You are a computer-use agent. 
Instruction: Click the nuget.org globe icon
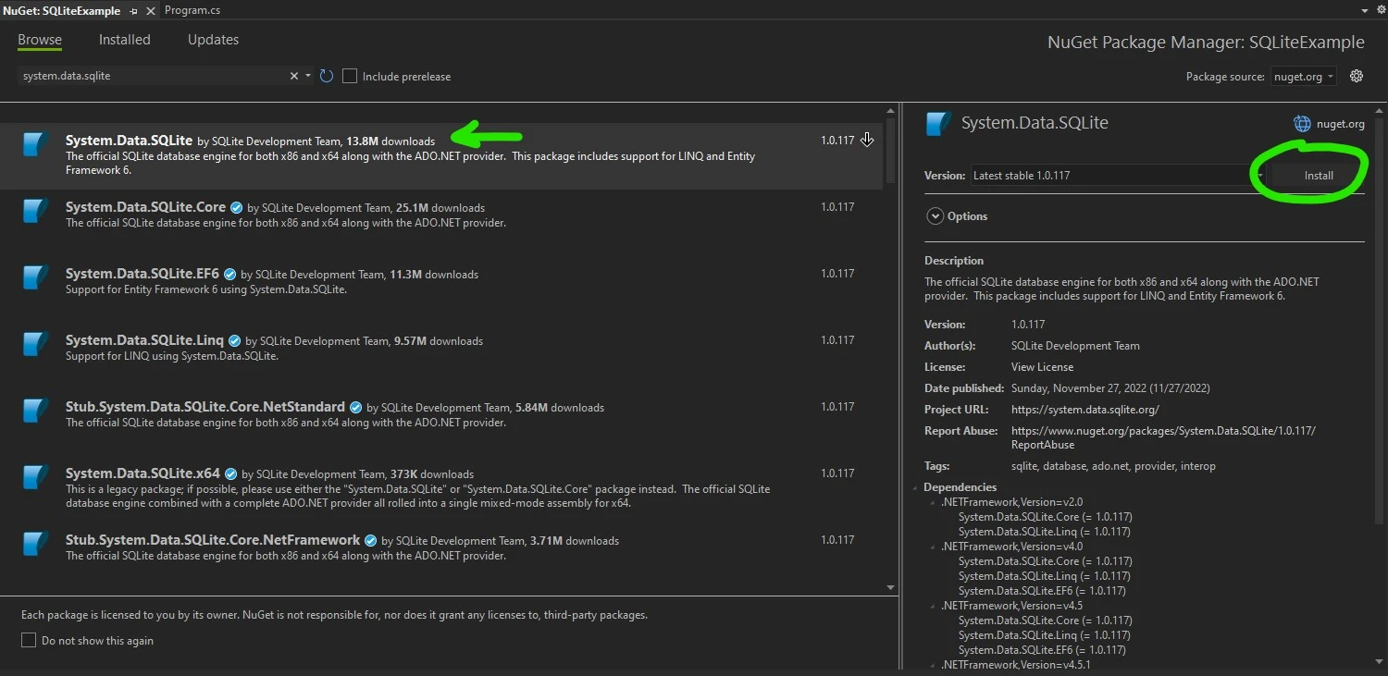coord(1302,124)
